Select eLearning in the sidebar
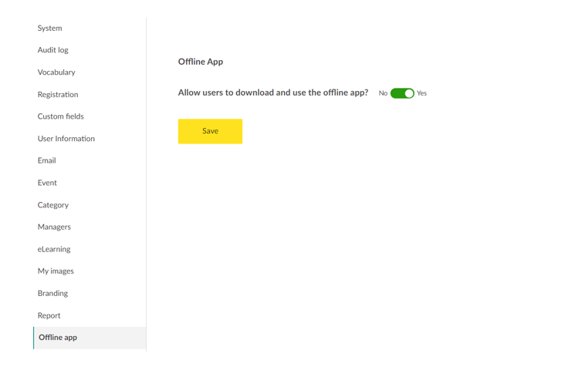 (53, 249)
